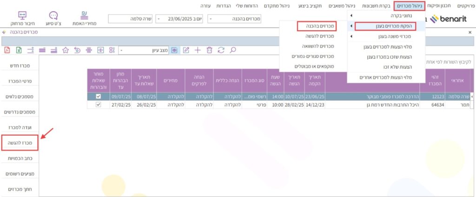The height and width of the screenshot is (197, 476).
Task: Click the מכרז להגשה side button
Action: coord(19,143)
